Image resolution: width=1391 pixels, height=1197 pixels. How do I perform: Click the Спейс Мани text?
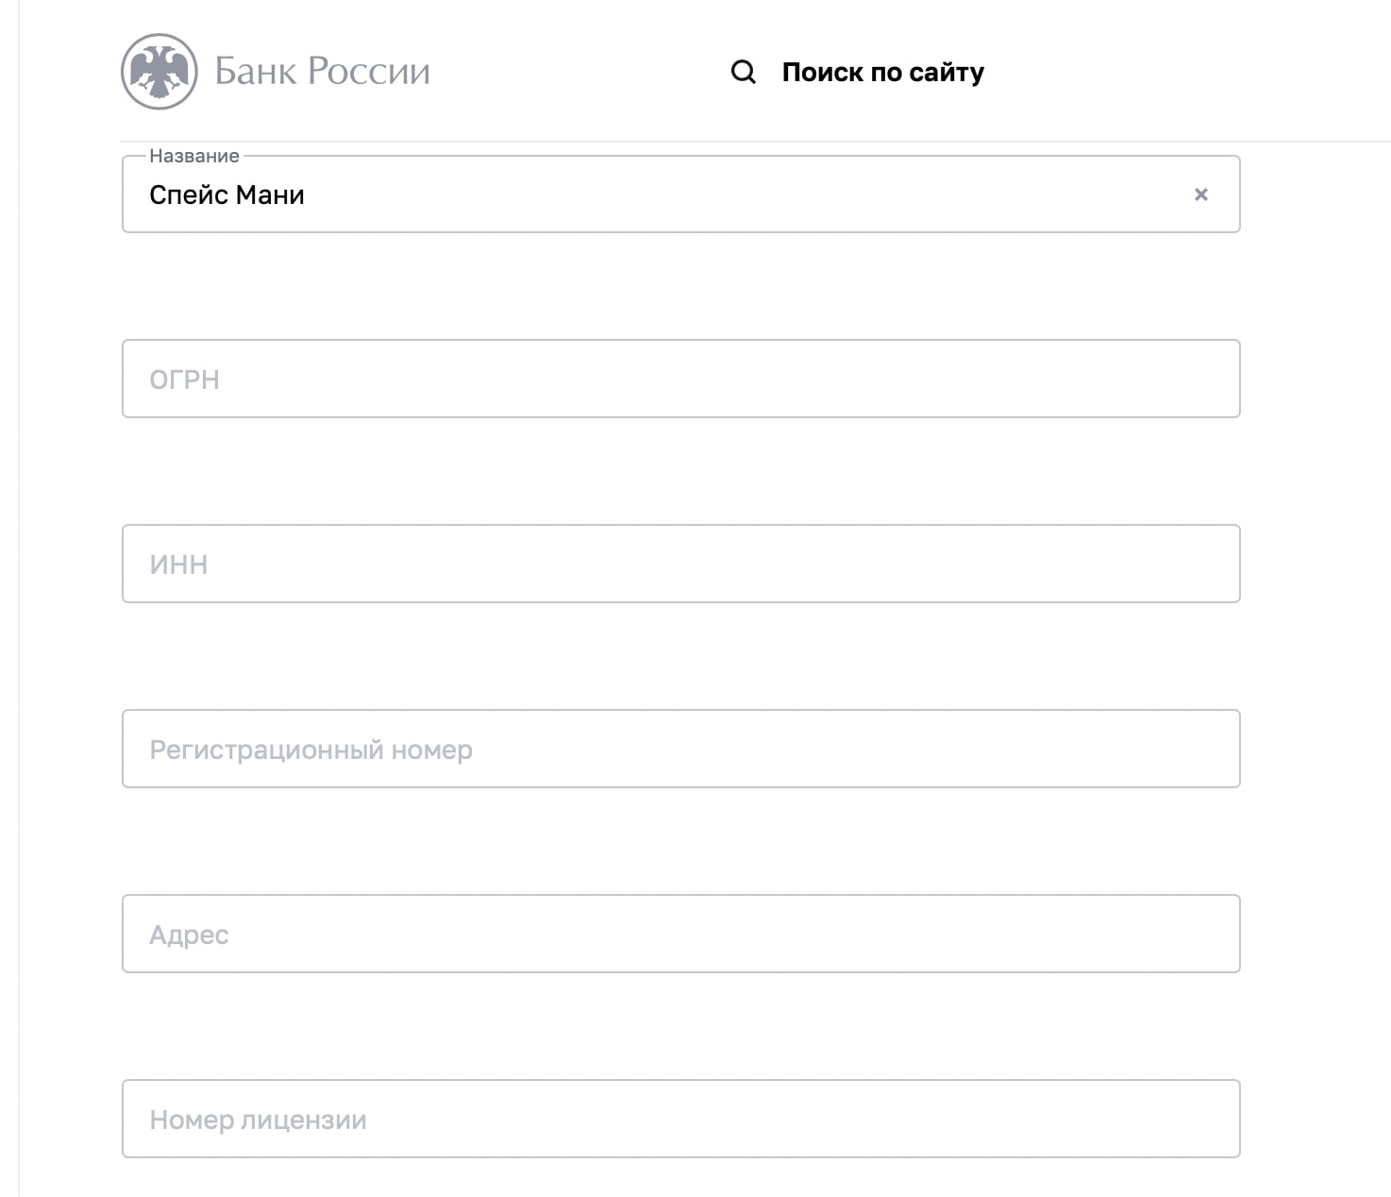pyautogui.click(x=227, y=194)
